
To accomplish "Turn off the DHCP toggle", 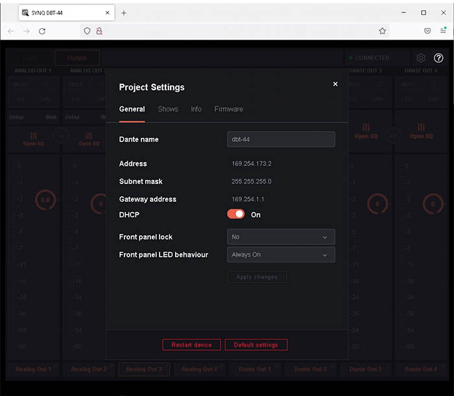I will coord(236,215).
